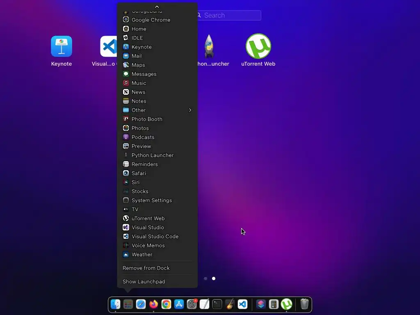Viewport: 420px width, 315px height.
Task: Open the Trash in the Dock
Action: click(305, 304)
